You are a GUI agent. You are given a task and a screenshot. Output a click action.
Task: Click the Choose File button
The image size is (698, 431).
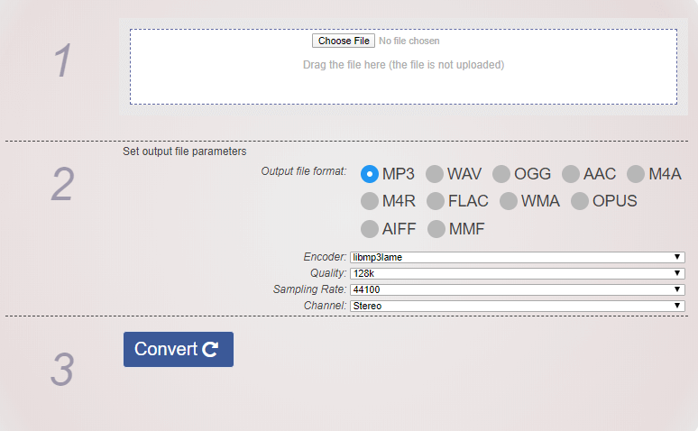[344, 41]
